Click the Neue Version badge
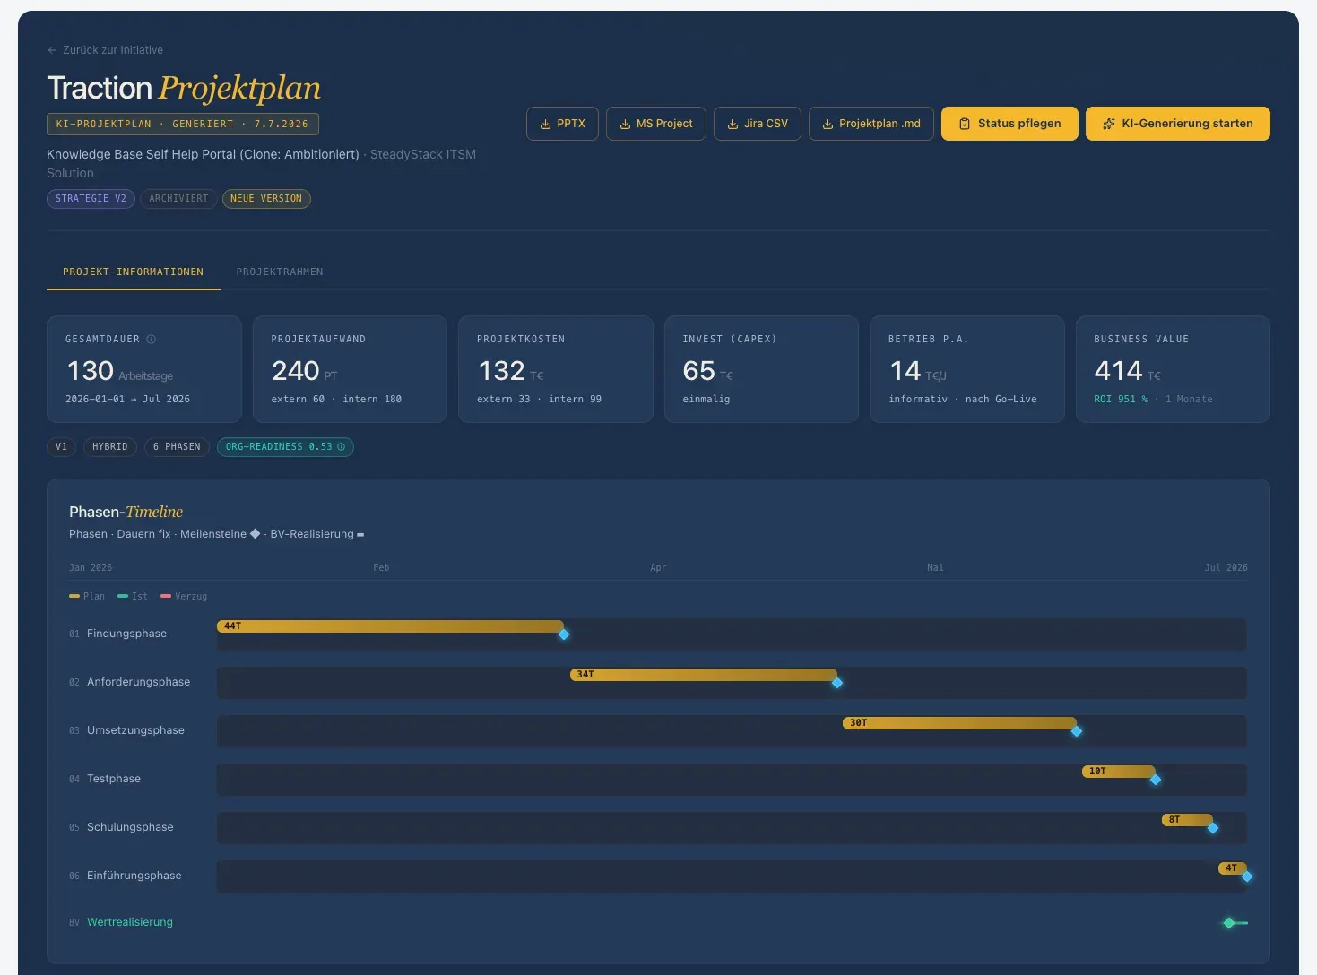This screenshot has width=1317, height=975. click(266, 199)
